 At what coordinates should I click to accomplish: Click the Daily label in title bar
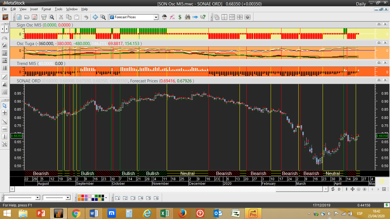pyautogui.click(x=361, y=4)
